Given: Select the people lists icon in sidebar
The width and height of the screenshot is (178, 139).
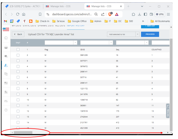Looking at the screenshot, I should pos(6,65).
